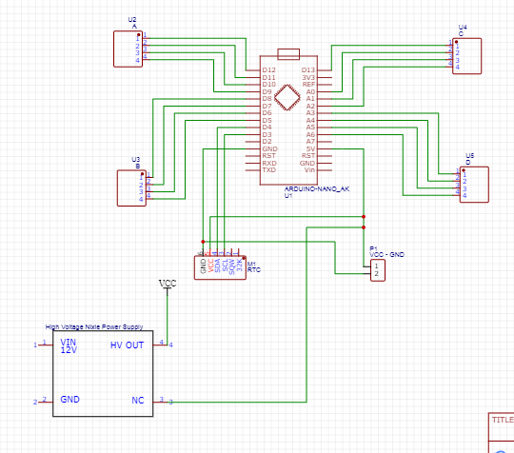Select the High Voltage Nixie Power Supply title

click(94, 326)
